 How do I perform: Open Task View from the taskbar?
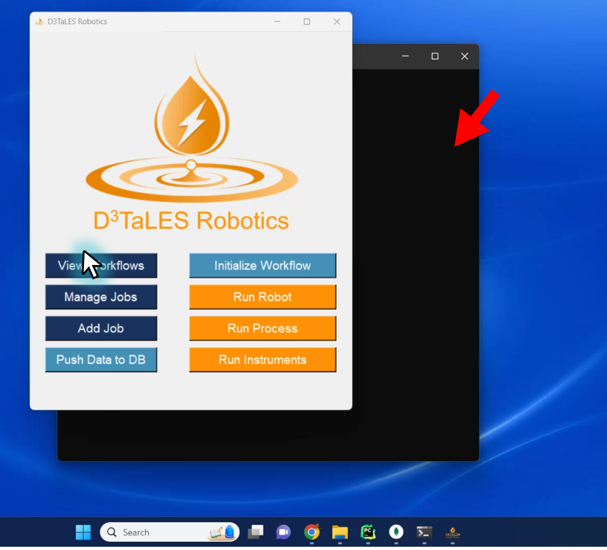(x=255, y=532)
